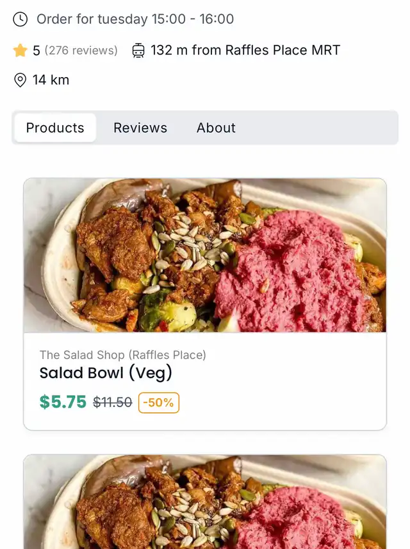Tap the -50% discount badge
The image size is (410, 549).
tap(159, 403)
